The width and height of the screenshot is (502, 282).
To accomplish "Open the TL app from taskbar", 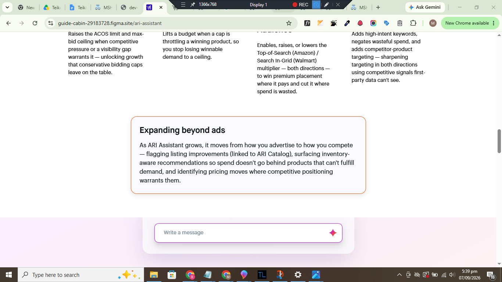I will coord(262,275).
